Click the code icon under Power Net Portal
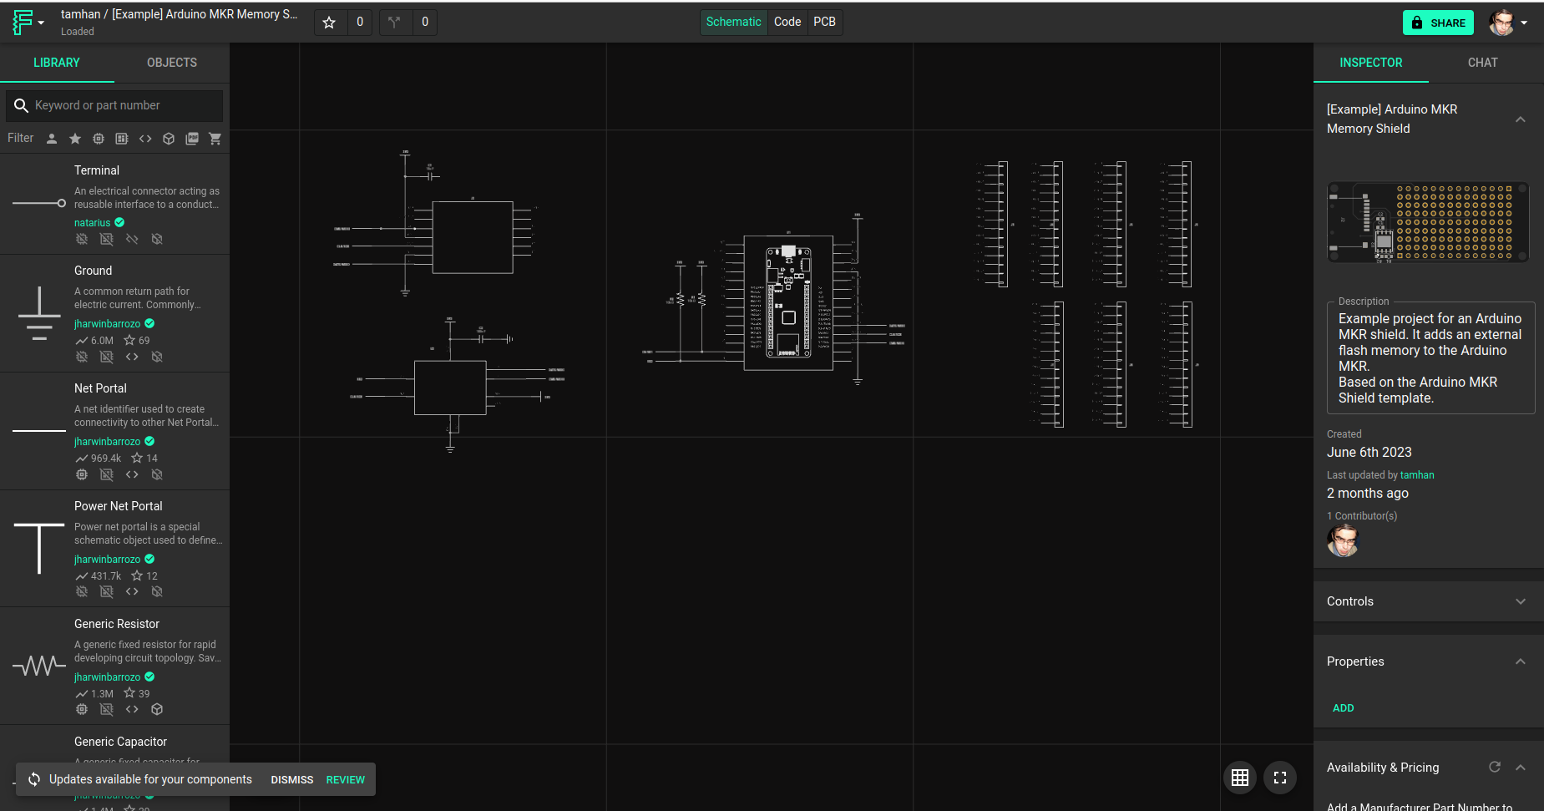This screenshot has width=1544, height=811. point(132,591)
